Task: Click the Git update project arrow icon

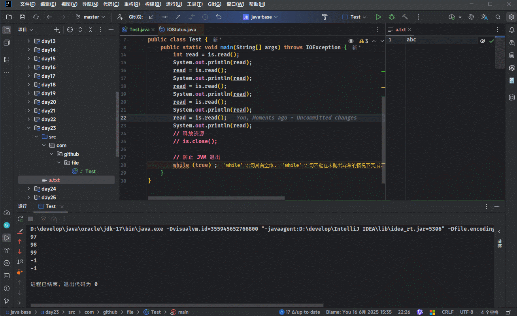Action: click(x=151, y=17)
